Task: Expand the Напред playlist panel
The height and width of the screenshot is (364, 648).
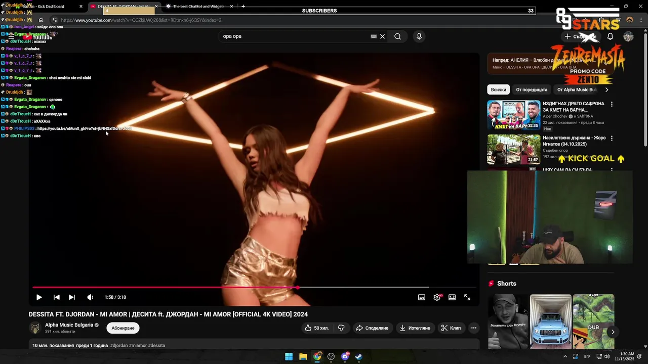Action: coord(606,63)
